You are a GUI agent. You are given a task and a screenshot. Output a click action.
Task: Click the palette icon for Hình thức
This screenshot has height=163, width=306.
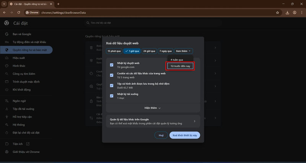pyautogui.click(x=7, y=66)
